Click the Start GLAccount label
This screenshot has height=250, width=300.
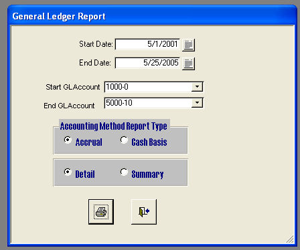click(73, 87)
